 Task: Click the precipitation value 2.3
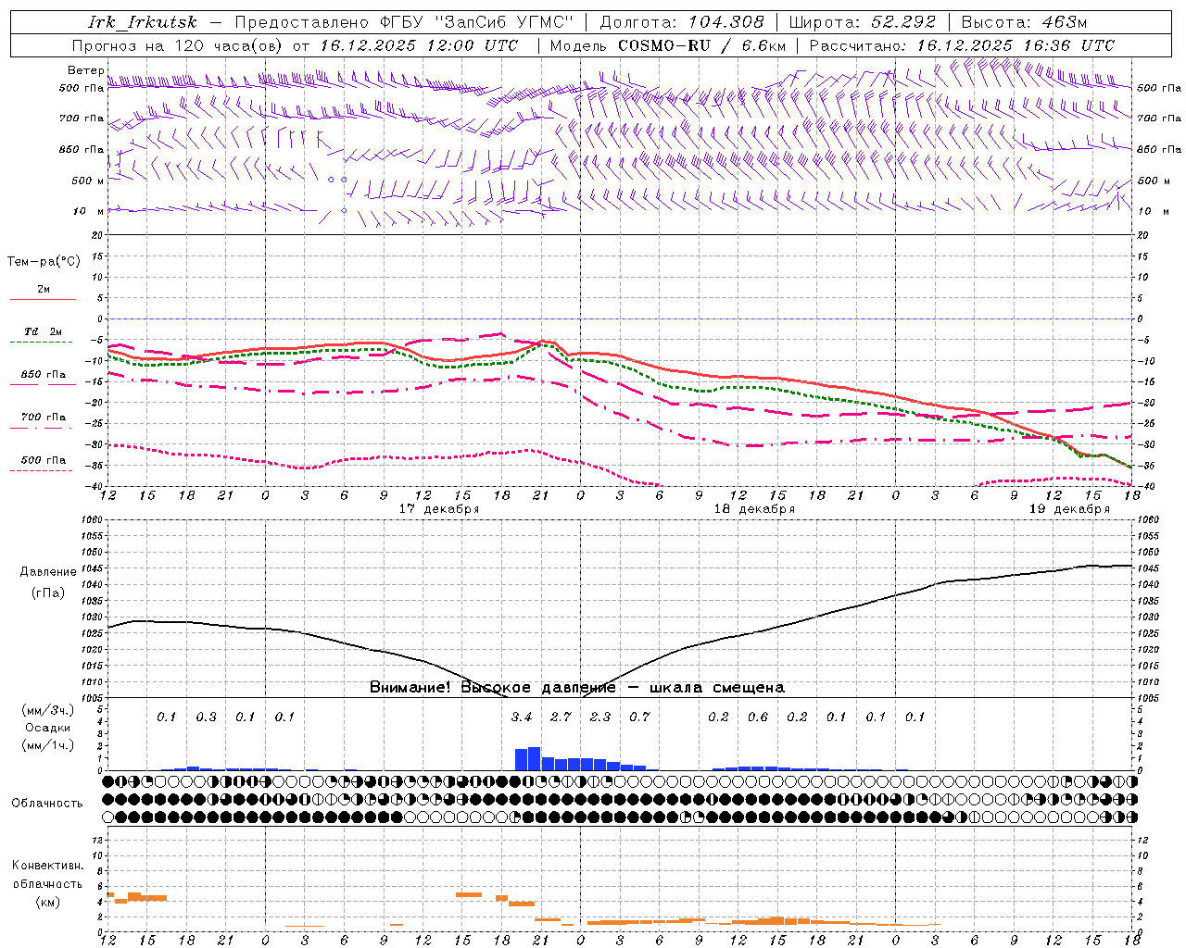coord(600,717)
